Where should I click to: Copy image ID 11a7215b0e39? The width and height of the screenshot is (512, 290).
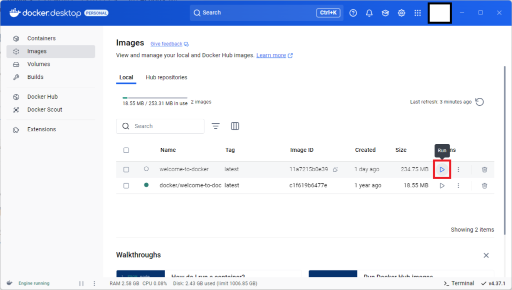click(335, 169)
